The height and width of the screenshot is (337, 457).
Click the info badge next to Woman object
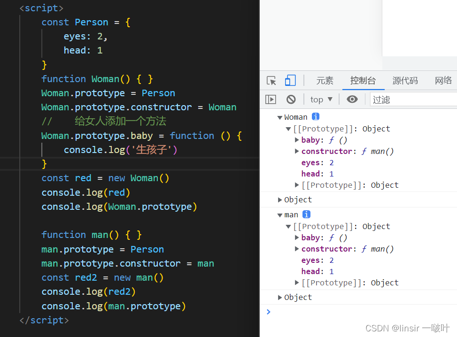(315, 116)
